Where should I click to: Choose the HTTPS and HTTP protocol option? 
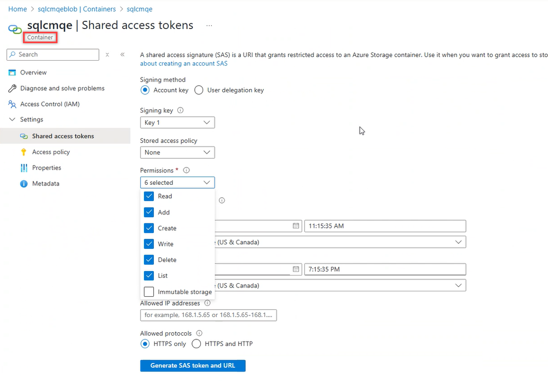pyautogui.click(x=196, y=344)
